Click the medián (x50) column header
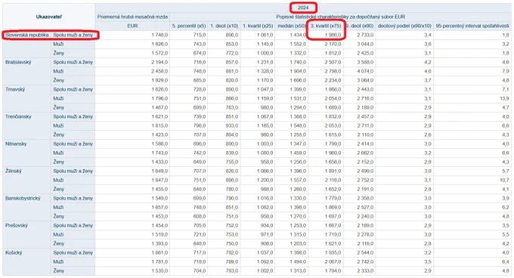Screen dimensions: 514x278 click(x=292, y=26)
